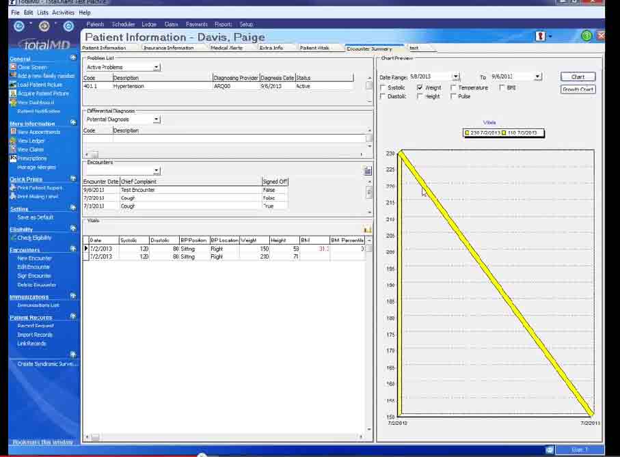Select the Hypertension problem row
This screenshot has height=457, width=620.
pyautogui.click(x=218, y=86)
